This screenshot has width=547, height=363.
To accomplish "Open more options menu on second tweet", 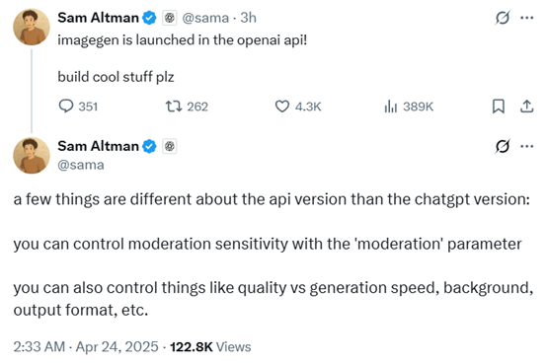I will pyautogui.click(x=527, y=146).
